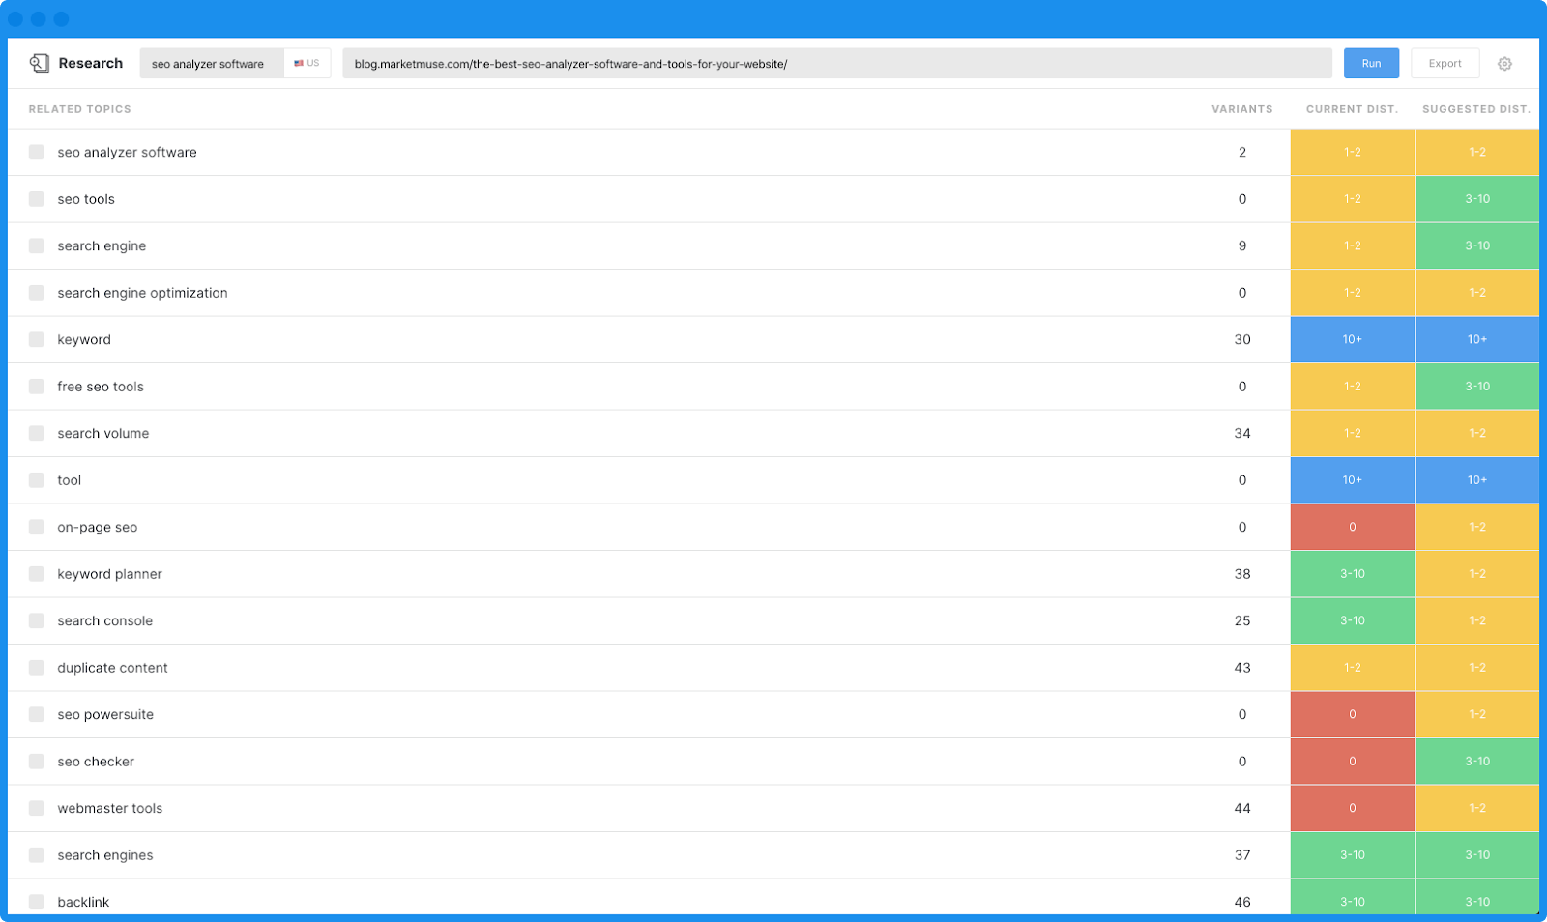Click the seo tools topic name
Screen dimensions: 1547x922
[86, 199]
